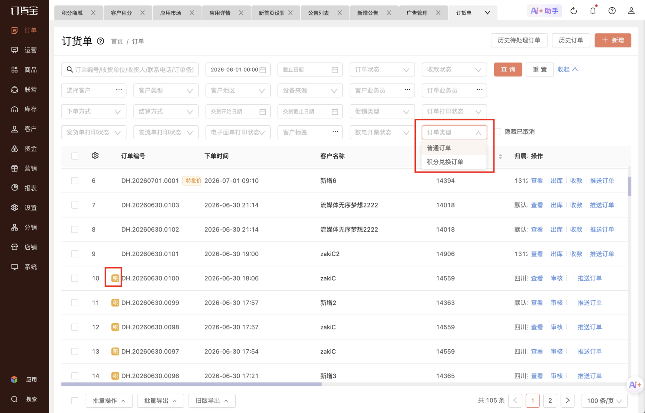
Task: Expand the 订单状态 dropdown
Action: point(382,69)
